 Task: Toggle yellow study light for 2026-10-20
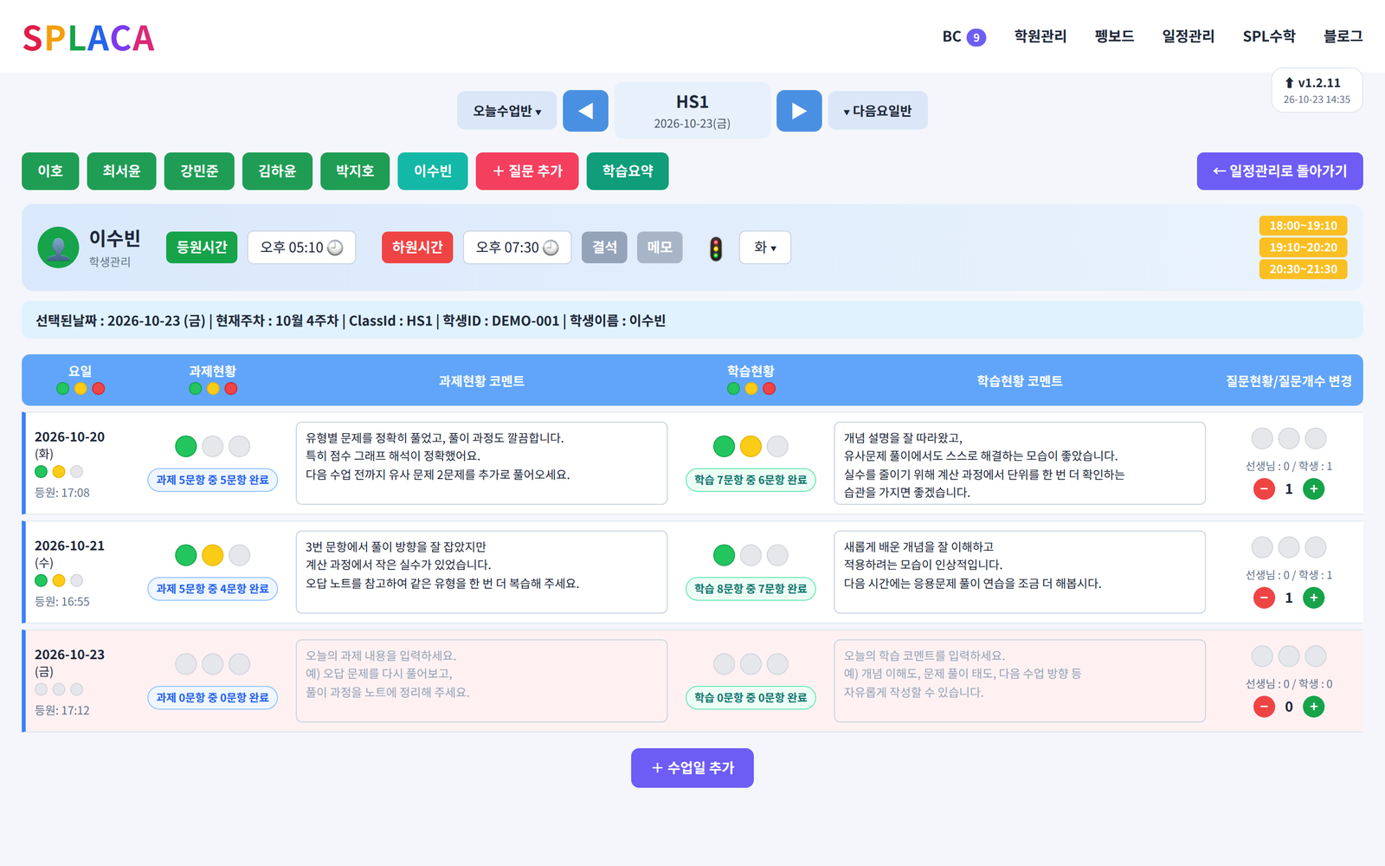point(751,446)
